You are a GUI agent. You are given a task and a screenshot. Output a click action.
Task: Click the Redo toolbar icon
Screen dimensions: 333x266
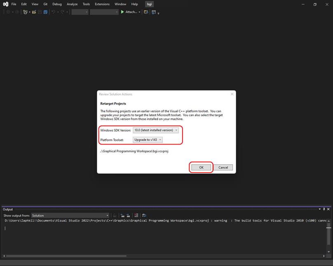pos(63,12)
